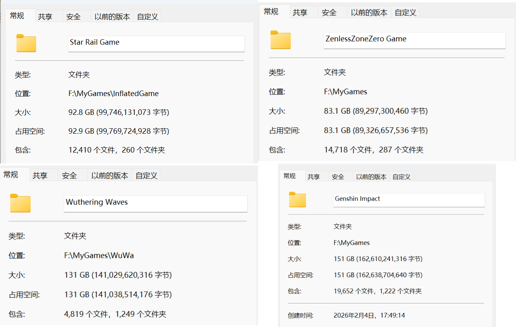Click size value 151 GB (162,610,241,316 字节)
This screenshot has height=327, width=516.
pyautogui.click(x=378, y=259)
